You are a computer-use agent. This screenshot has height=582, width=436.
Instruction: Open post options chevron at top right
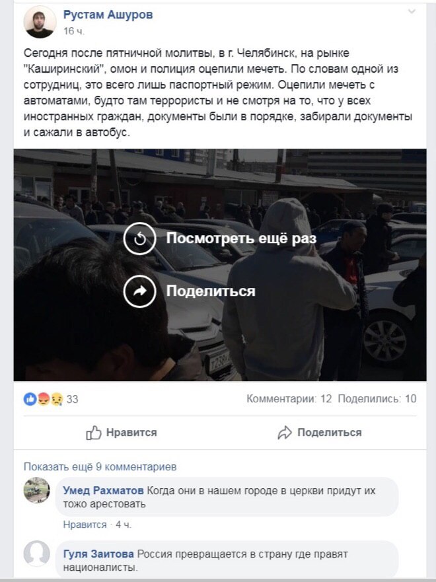tap(412, 11)
